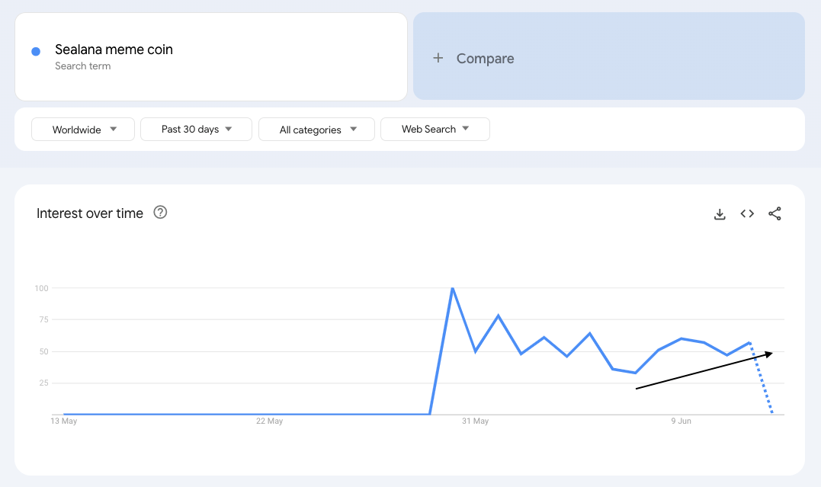
Task: Click the plus icon in Compare box
Action: click(x=438, y=58)
